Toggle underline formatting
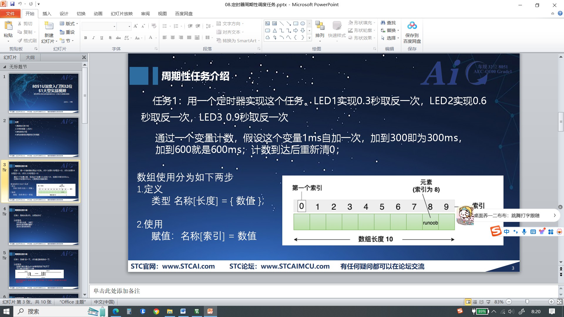 click(x=102, y=38)
